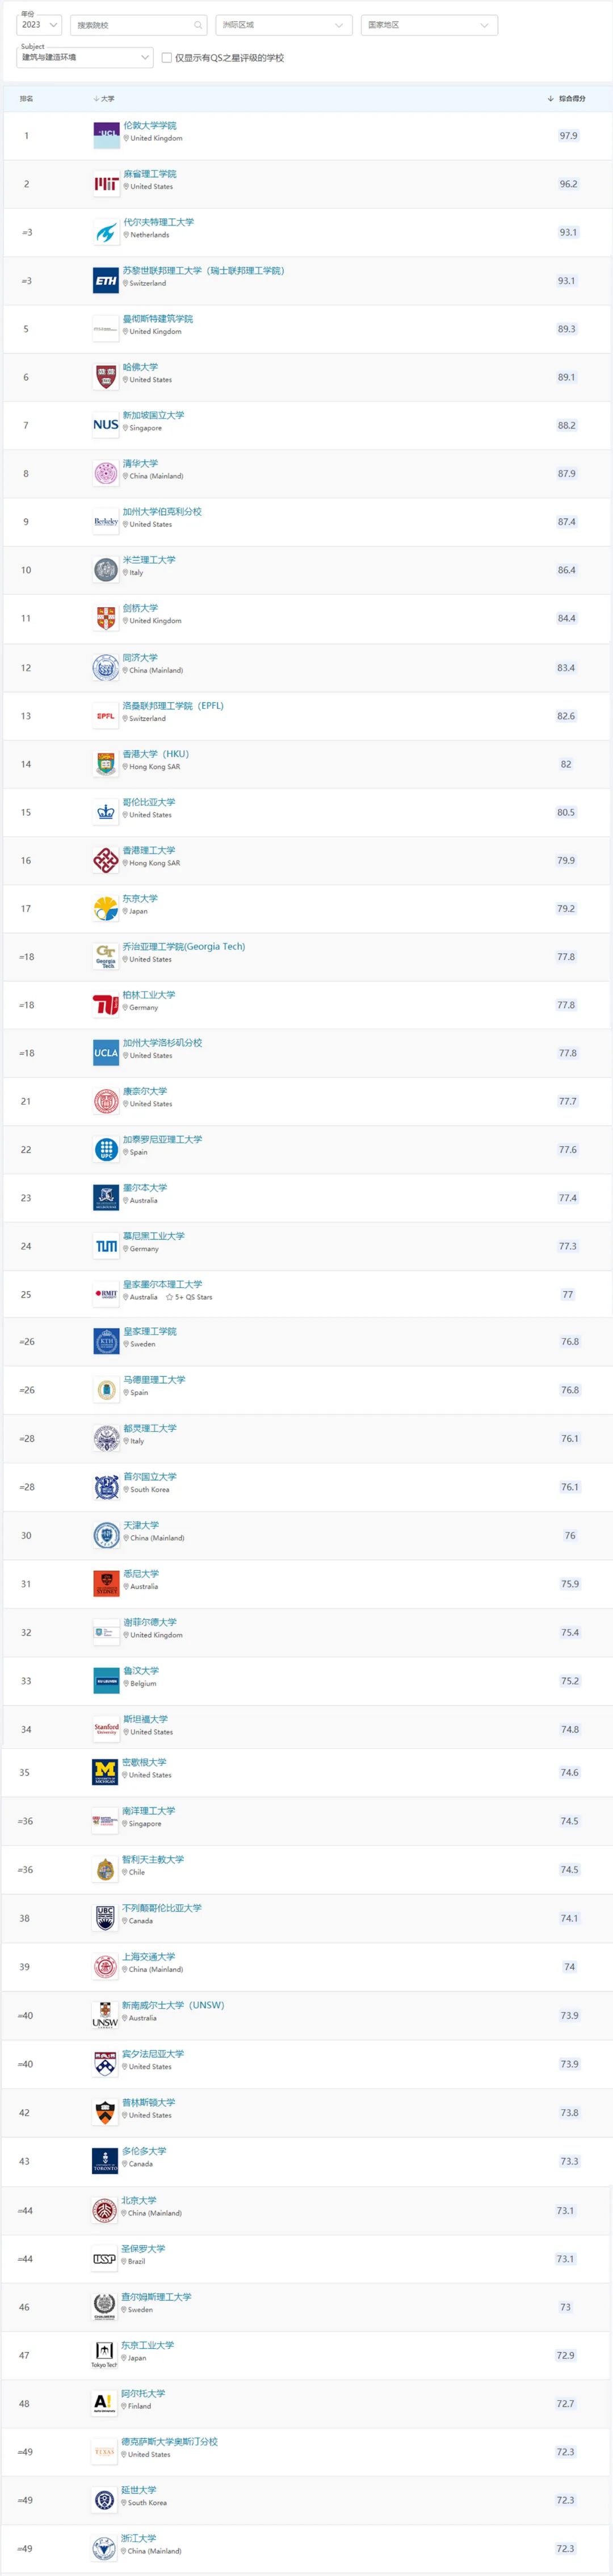Expand the 洲际区域 region dropdown
Viewport: 613px width, 2576px height.
[x=284, y=25]
